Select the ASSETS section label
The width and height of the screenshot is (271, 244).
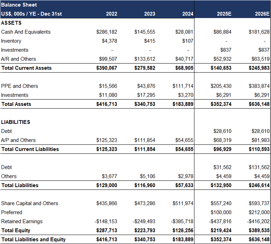[12, 23]
